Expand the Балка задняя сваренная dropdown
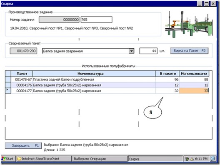The image size is (220, 165). 131,51
